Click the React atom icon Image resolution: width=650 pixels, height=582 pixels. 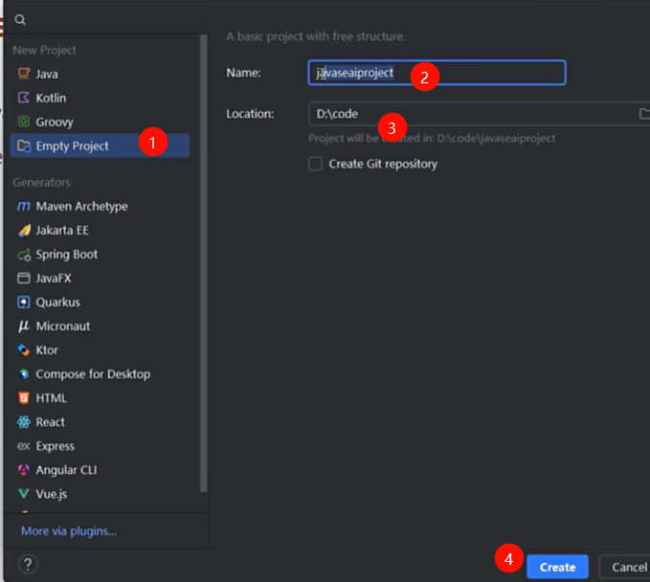point(24,422)
